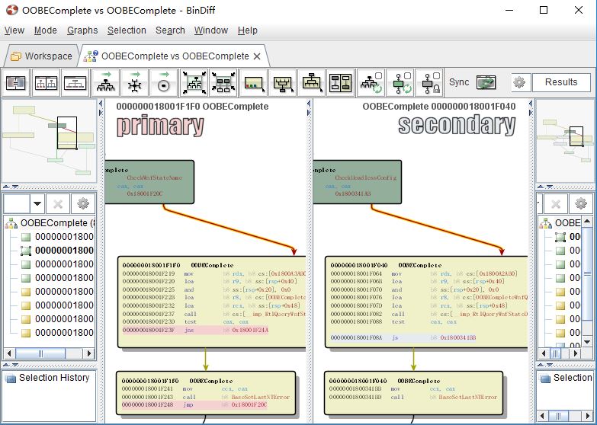Click the Results button
Viewport: 597px width, 425px height.
[561, 82]
